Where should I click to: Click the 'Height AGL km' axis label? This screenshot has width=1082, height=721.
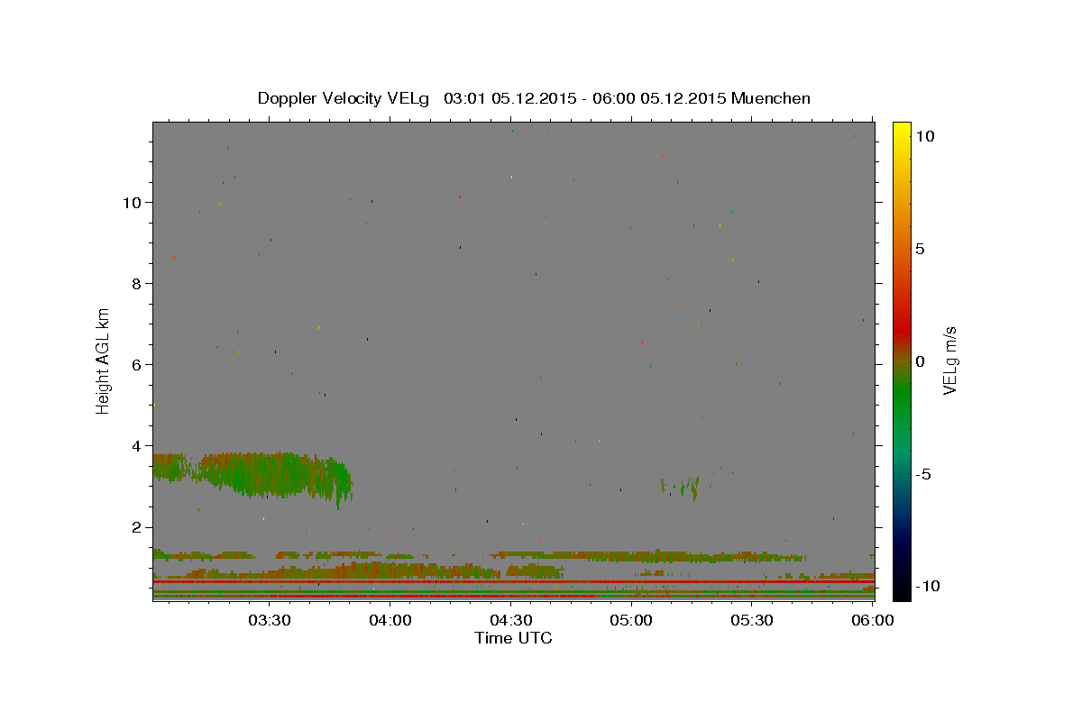(x=103, y=360)
